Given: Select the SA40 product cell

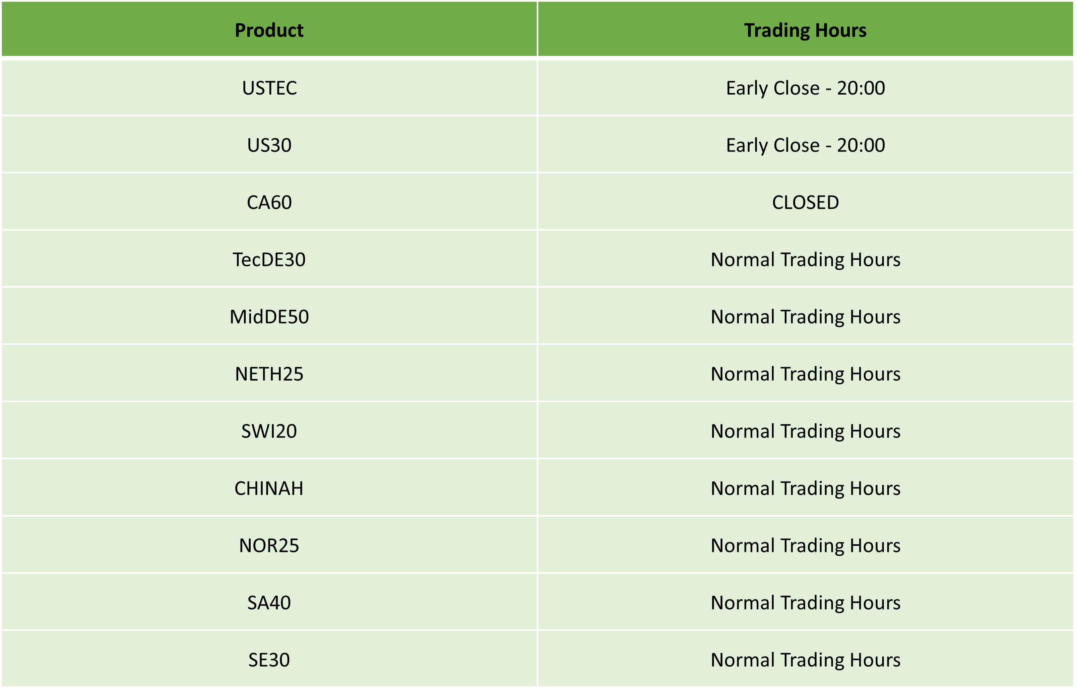Looking at the screenshot, I should pos(269,602).
